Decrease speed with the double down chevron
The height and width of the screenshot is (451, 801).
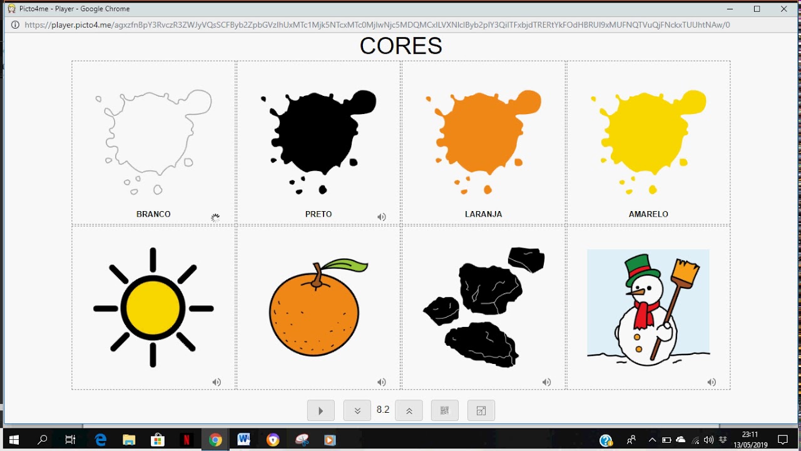pyautogui.click(x=357, y=411)
